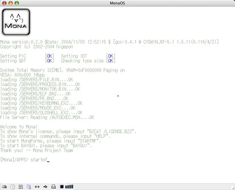This screenshot has width=235, height=190.
Task: Click the '[Mona]/APPS>' prompt text
Action: pyautogui.click(x=14, y=160)
